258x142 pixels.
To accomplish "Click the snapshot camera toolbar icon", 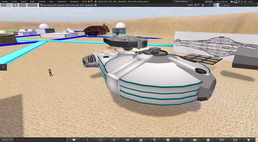I will point(195,140).
